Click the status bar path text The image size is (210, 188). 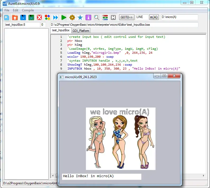point(30,183)
